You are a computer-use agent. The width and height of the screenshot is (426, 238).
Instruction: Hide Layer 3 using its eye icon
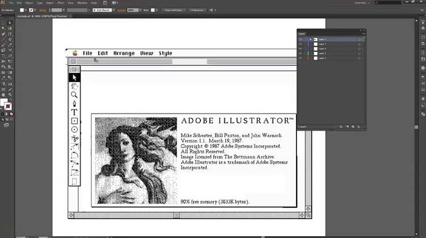pyautogui.click(x=300, y=53)
